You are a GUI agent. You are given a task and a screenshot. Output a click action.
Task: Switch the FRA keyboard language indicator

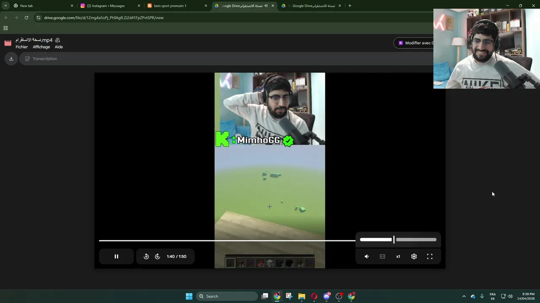point(492,296)
